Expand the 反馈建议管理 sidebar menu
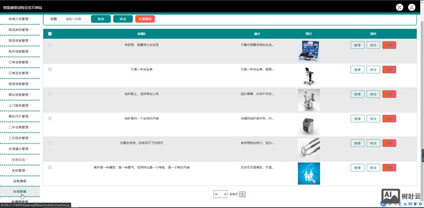The height and width of the screenshot is (208, 424). pyautogui.click(x=20, y=149)
